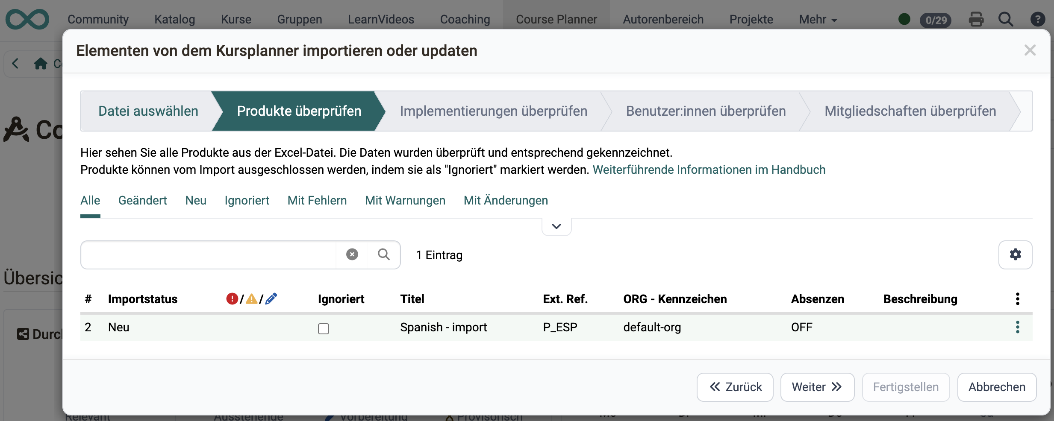Open the print icon in top bar

(976, 19)
